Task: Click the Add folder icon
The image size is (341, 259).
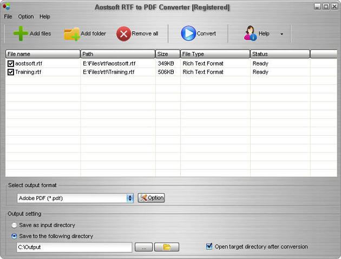Action: point(72,34)
